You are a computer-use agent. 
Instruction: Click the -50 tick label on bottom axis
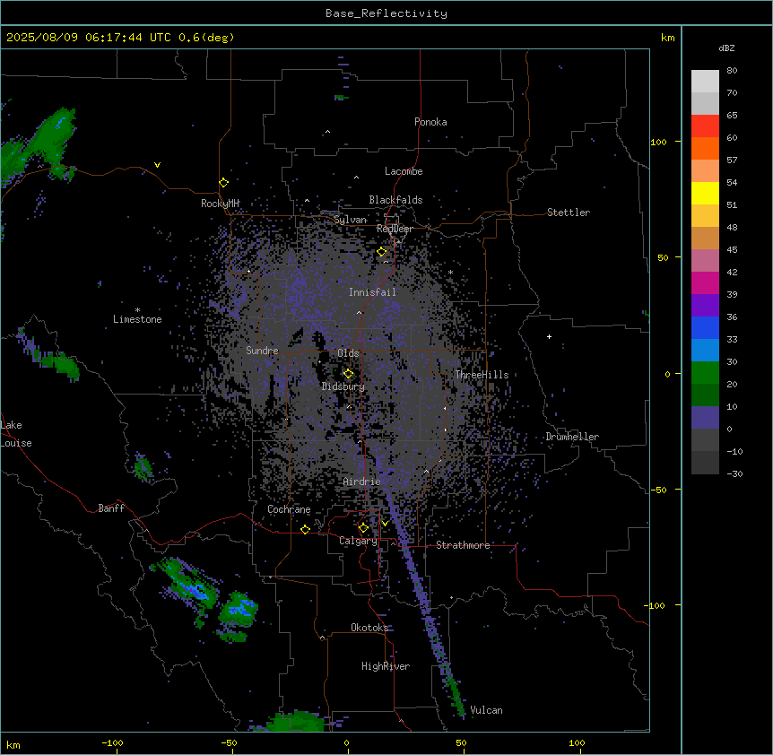click(x=229, y=742)
